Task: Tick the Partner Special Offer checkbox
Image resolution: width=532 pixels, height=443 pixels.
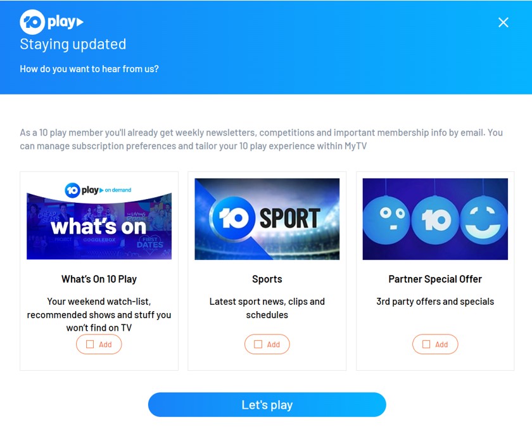Action: click(426, 344)
